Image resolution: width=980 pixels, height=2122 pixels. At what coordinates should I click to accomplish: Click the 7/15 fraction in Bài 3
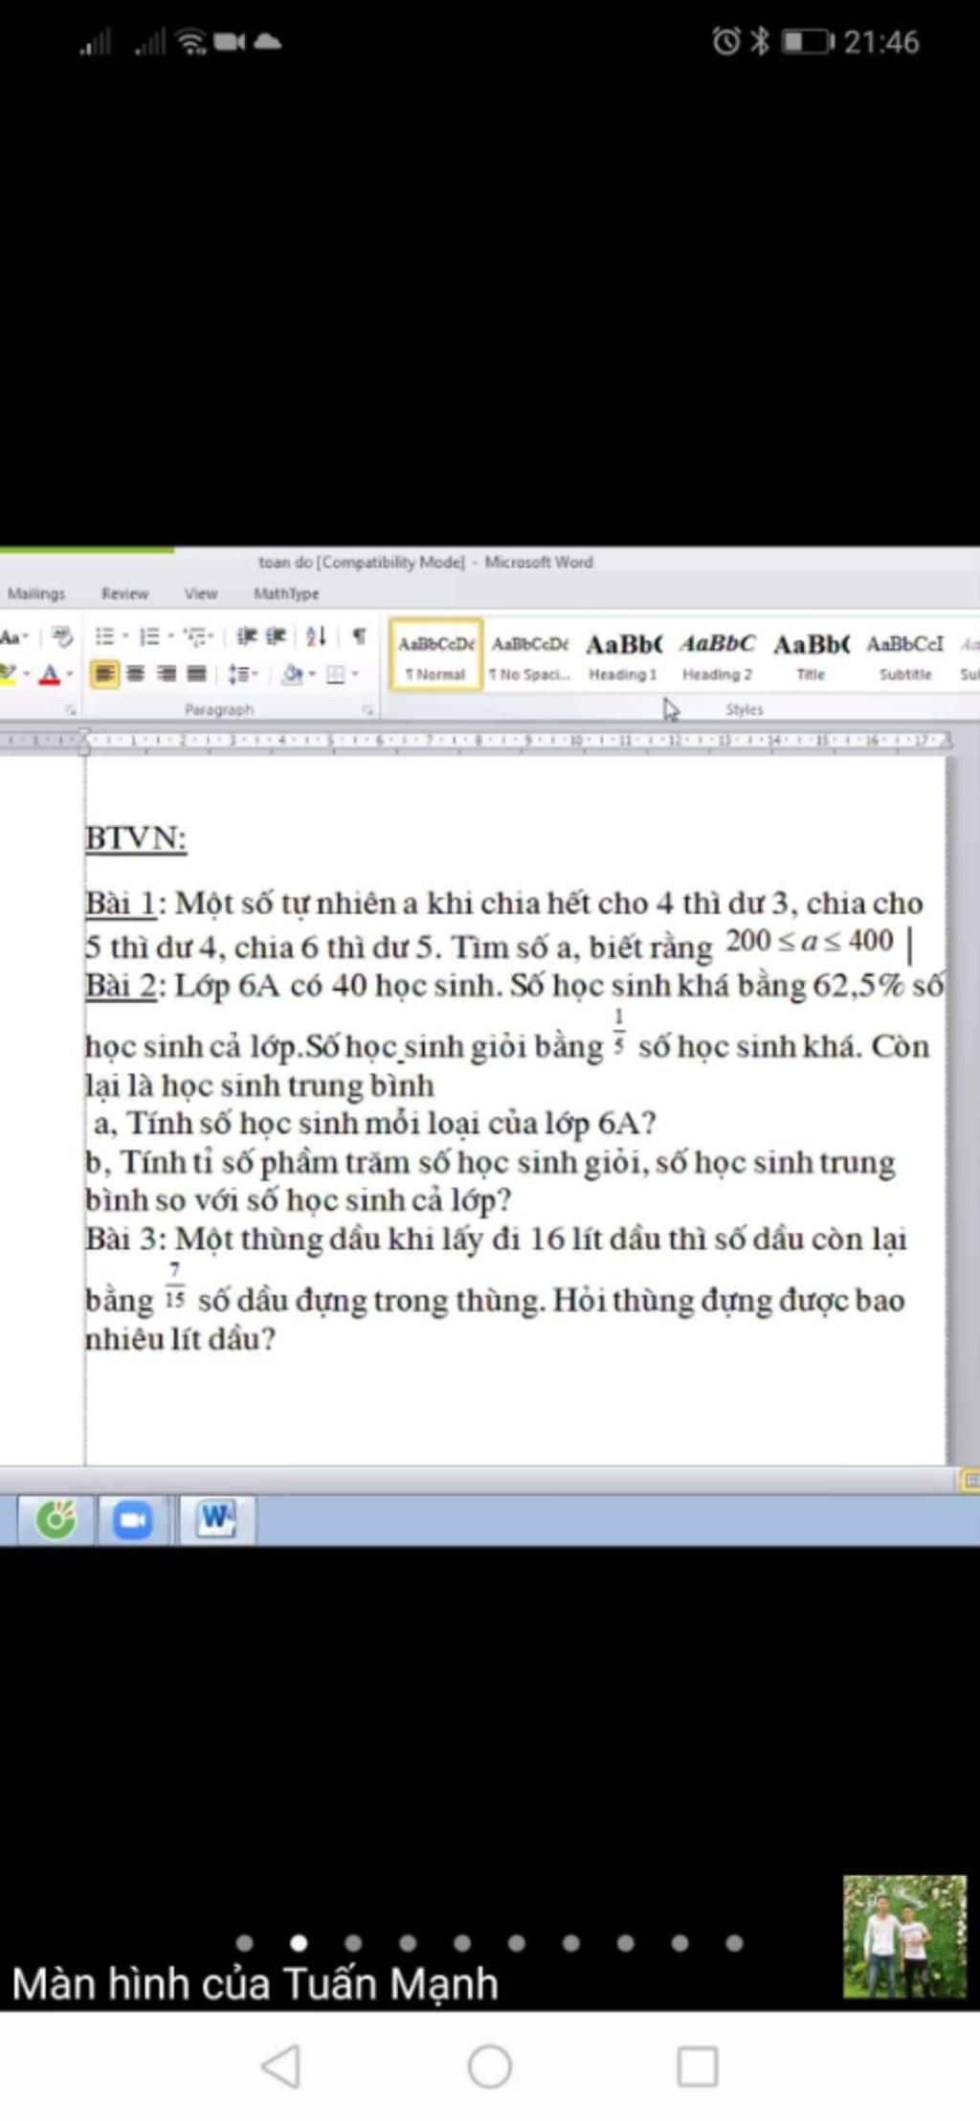[x=174, y=1285]
